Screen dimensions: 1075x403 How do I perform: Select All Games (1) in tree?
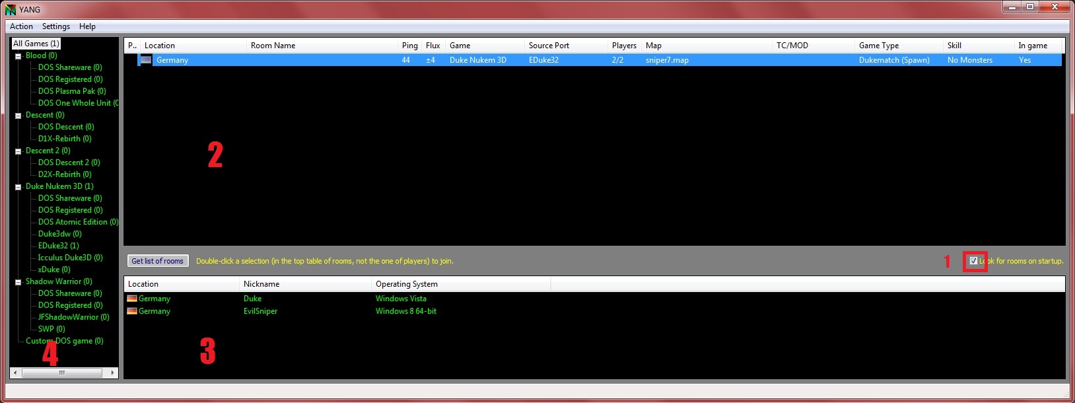tap(36, 44)
